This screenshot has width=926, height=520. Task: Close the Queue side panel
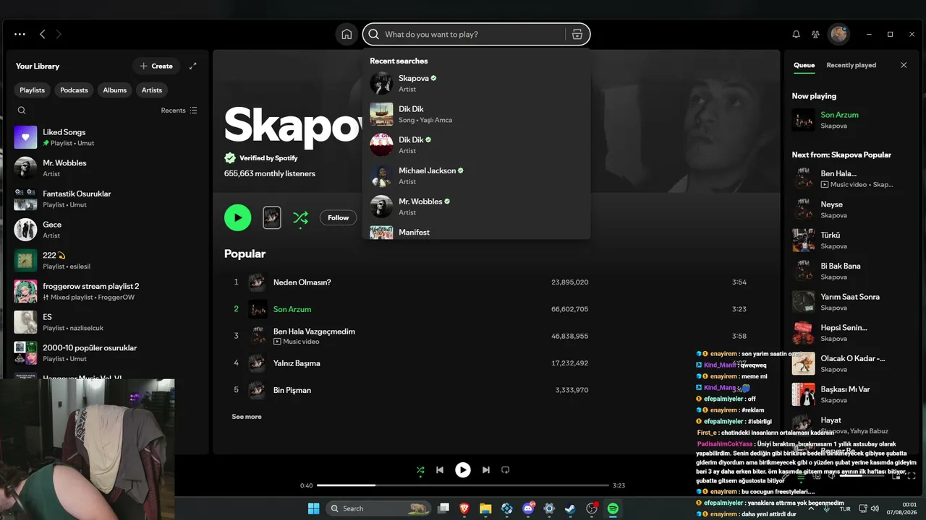pos(904,65)
